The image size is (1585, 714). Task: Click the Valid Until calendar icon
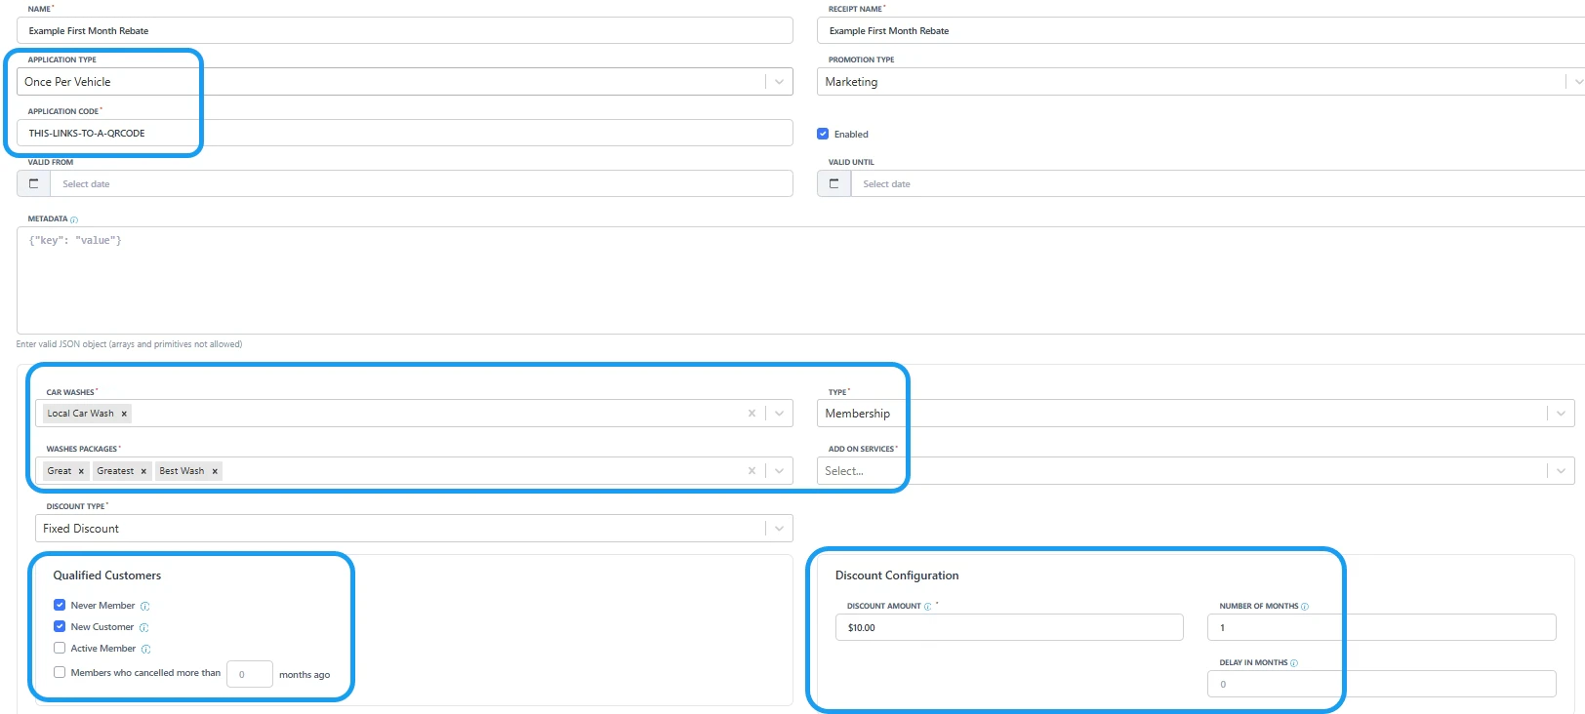[x=834, y=183]
